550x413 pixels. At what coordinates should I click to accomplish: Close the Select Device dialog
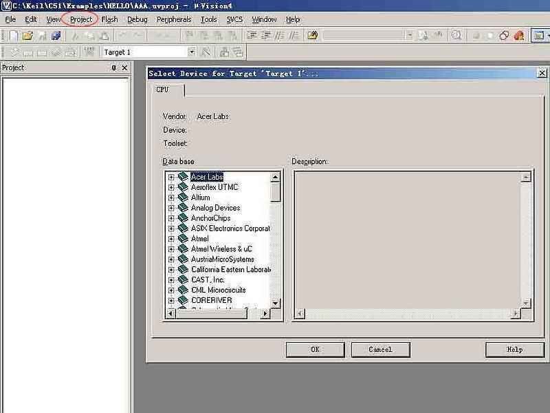tap(542, 73)
